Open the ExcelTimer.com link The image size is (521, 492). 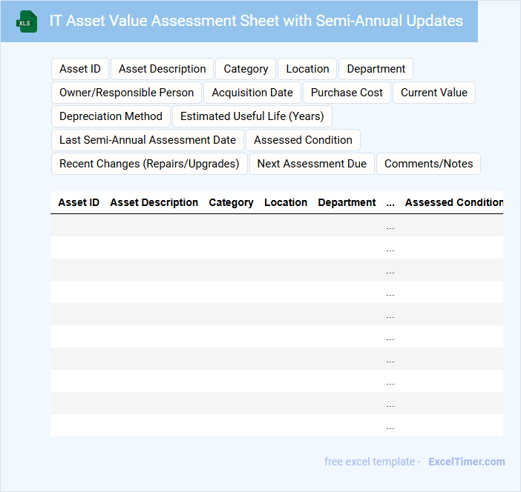click(x=466, y=462)
